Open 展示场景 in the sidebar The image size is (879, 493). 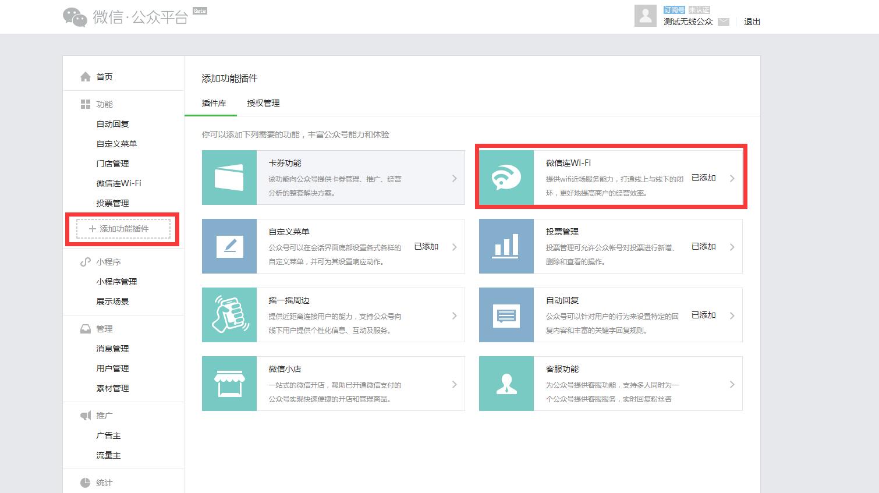coord(112,302)
